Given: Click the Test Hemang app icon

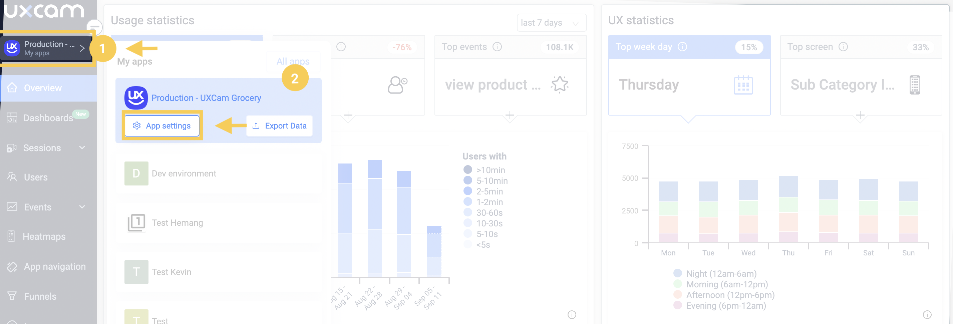Looking at the screenshot, I should (x=136, y=222).
